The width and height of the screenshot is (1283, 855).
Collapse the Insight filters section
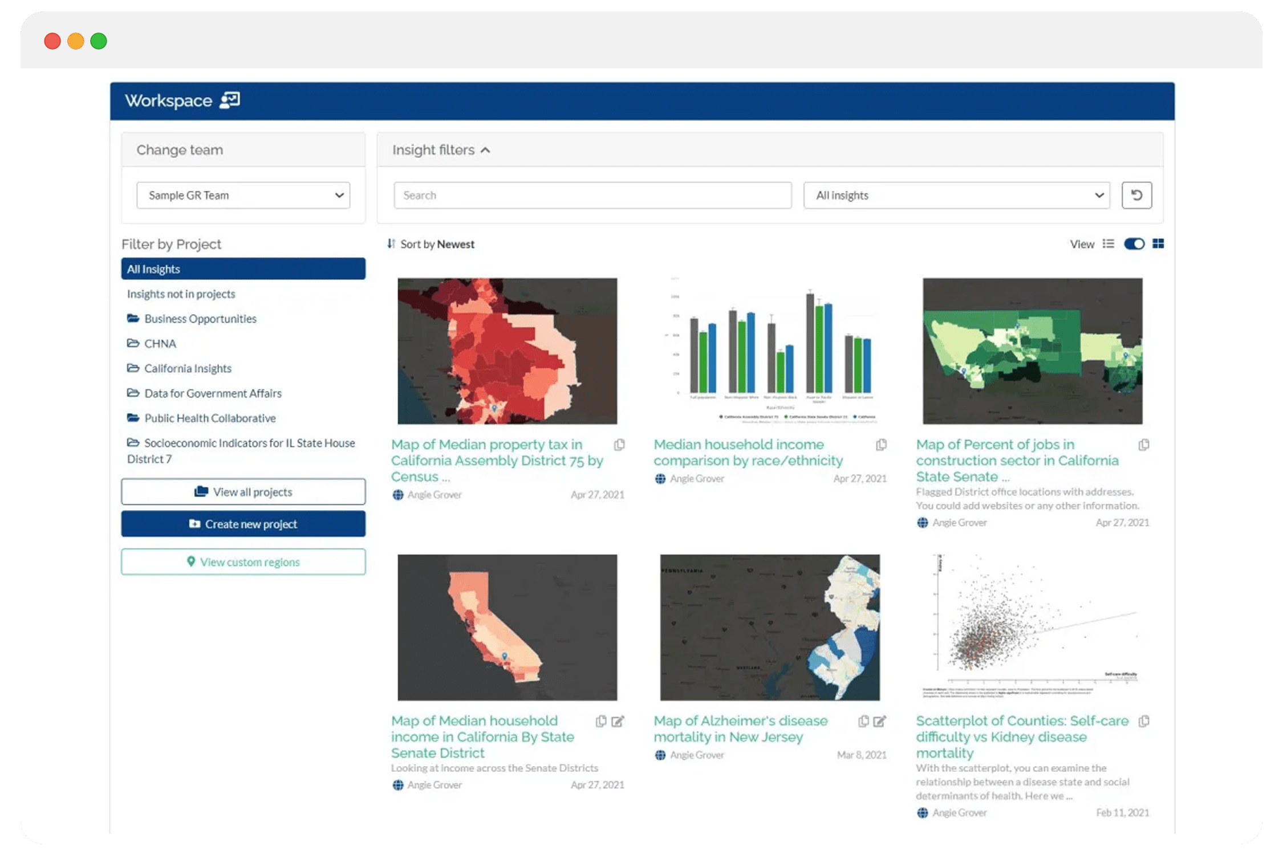[x=485, y=150]
